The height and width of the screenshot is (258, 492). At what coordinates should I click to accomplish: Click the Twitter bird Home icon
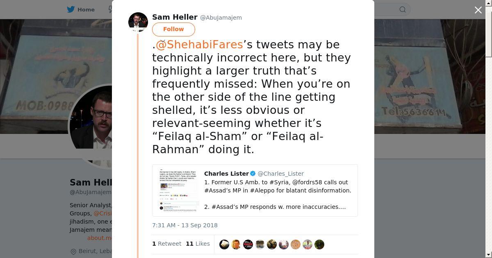[x=71, y=9]
